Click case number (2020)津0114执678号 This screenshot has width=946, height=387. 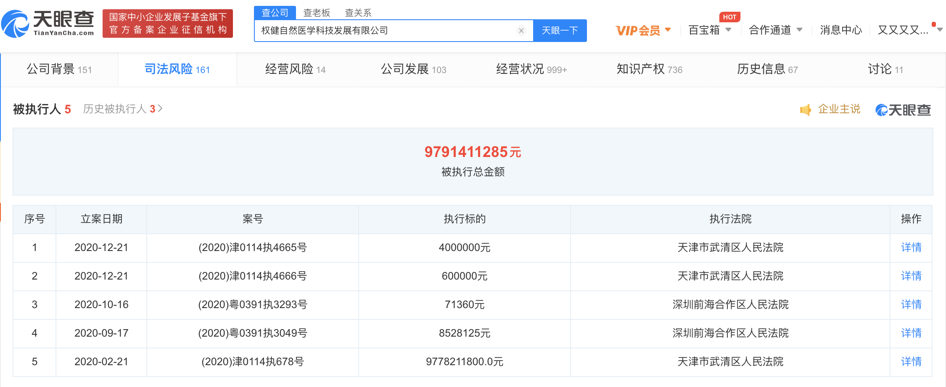(x=253, y=362)
